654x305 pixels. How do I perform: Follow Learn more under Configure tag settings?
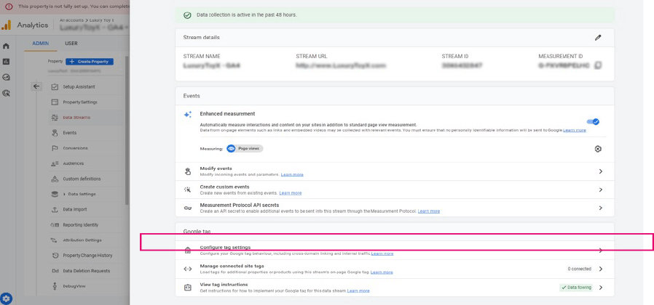(x=382, y=253)
